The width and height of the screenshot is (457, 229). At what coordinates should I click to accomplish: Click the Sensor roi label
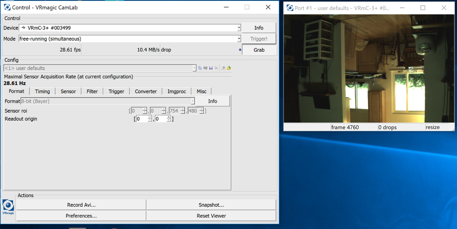click(16, 111)
